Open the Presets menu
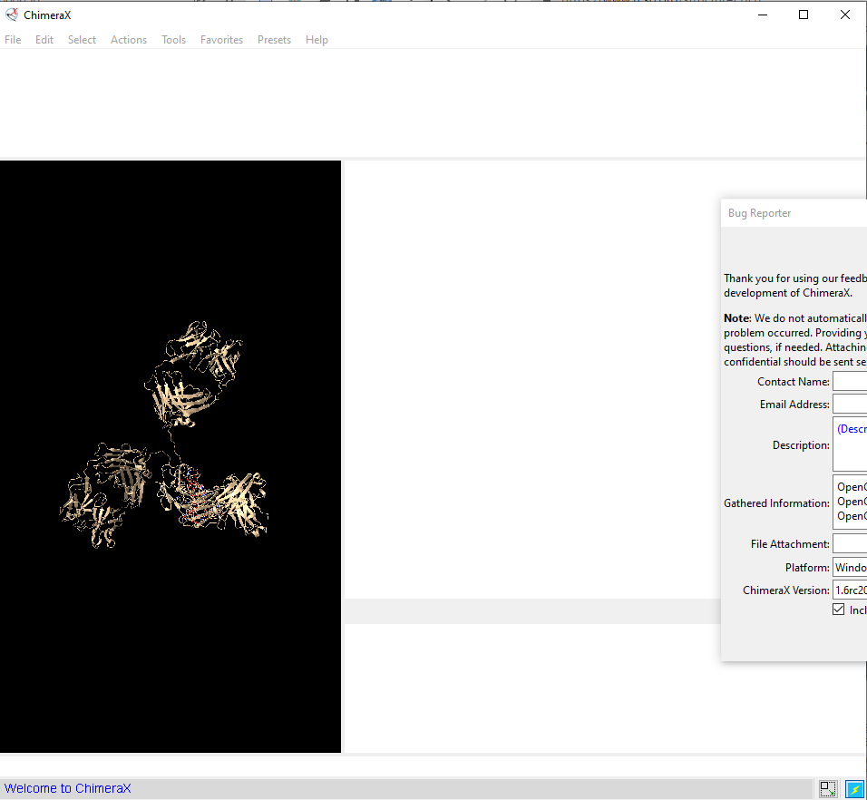This screenshot has width=867, height=800. pyautogui.click(x=274, y=40)
